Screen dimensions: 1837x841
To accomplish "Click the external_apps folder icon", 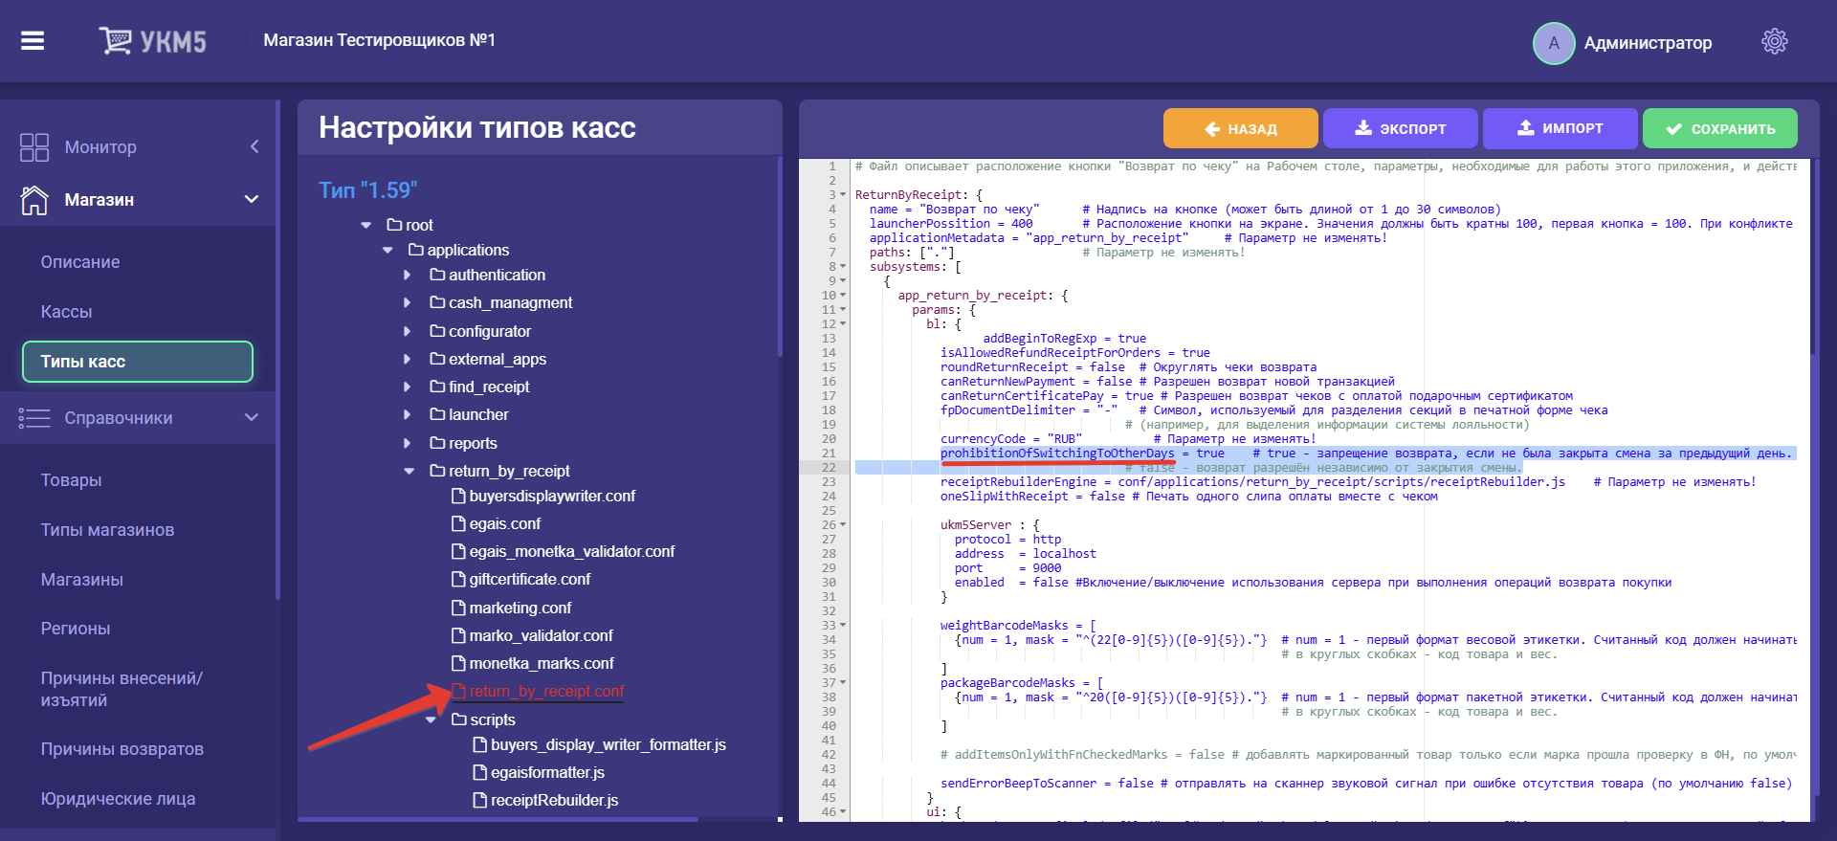I will [437, 359].
